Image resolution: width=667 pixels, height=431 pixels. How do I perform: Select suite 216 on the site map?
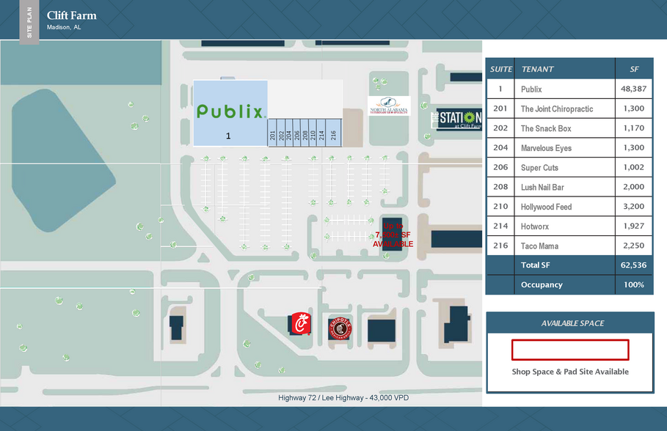[x=333, y=133]
